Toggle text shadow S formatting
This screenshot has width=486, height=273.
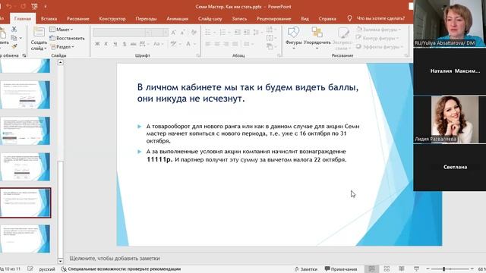(124, 44)
